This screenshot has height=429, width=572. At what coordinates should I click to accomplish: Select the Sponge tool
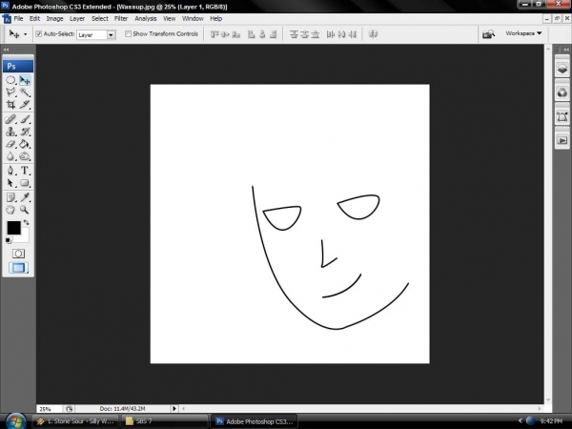tap(25, 156)
